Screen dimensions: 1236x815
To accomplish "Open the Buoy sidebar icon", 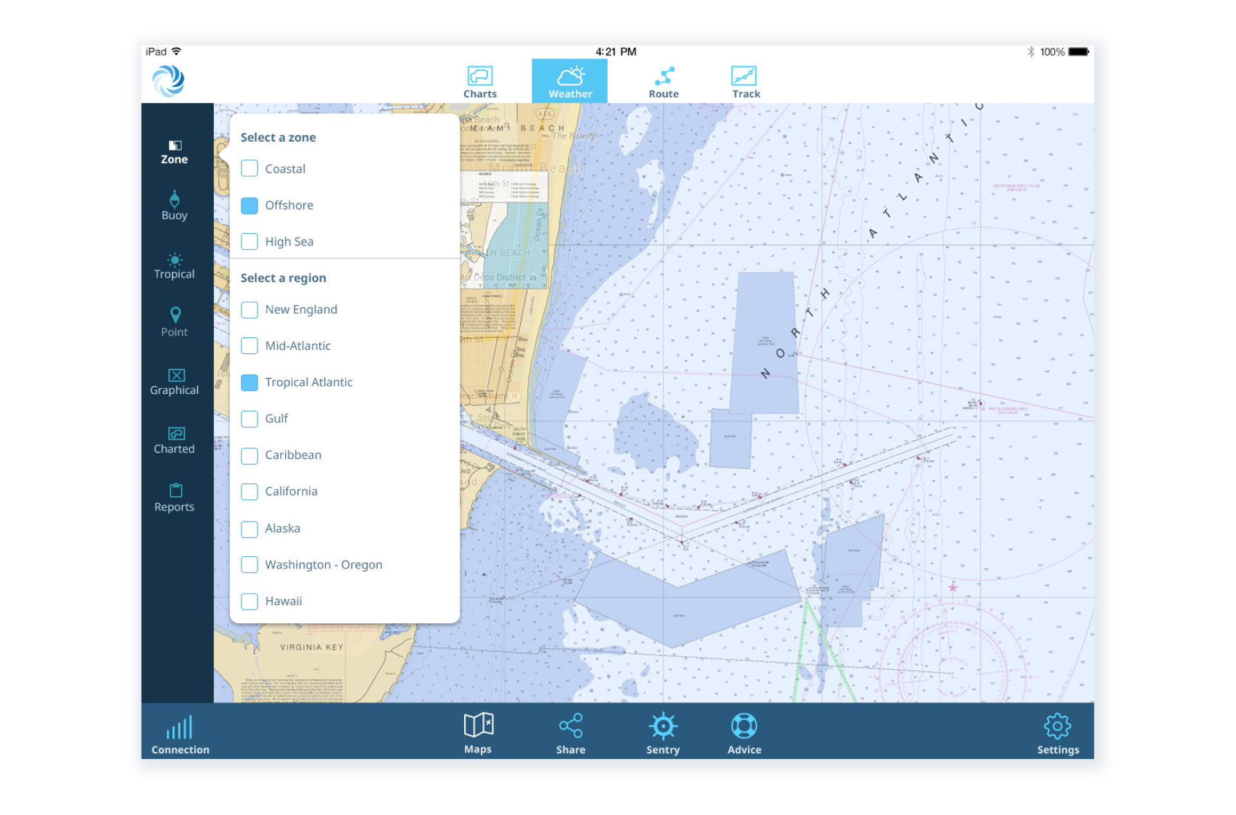I will 174,199.
